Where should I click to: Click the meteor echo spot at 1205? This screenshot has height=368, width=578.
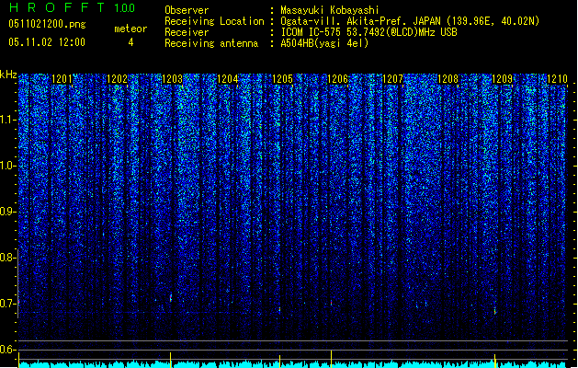tap(279, 309)
